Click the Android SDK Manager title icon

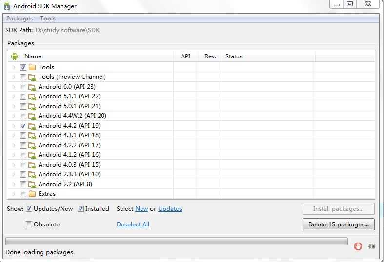click(x=7, y=6)
